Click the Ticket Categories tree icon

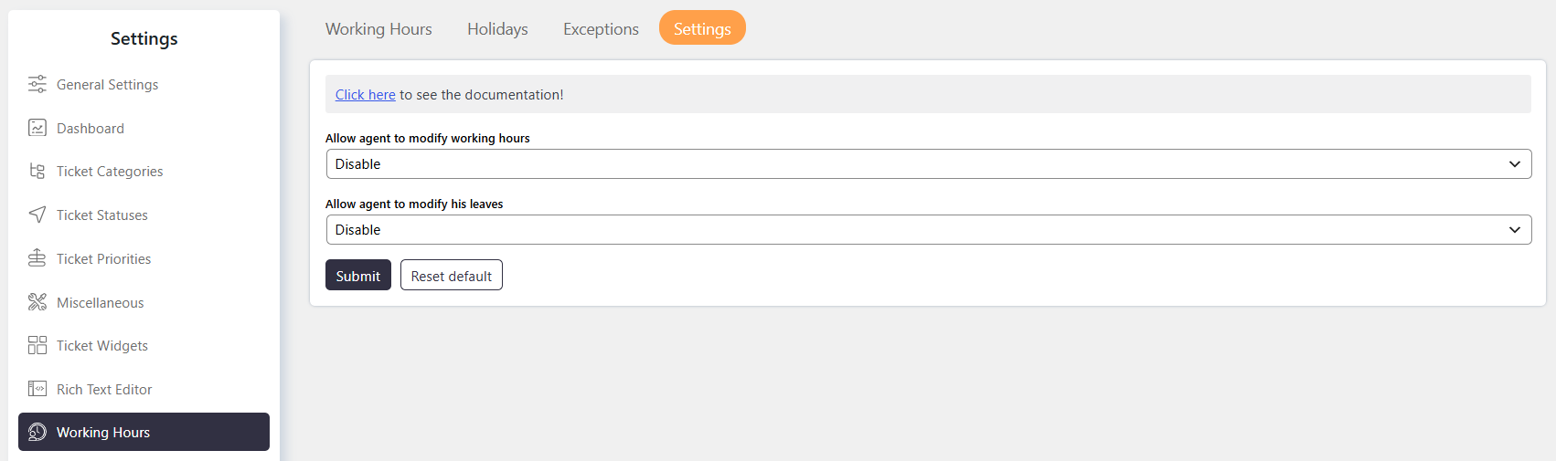click(37, 171)
